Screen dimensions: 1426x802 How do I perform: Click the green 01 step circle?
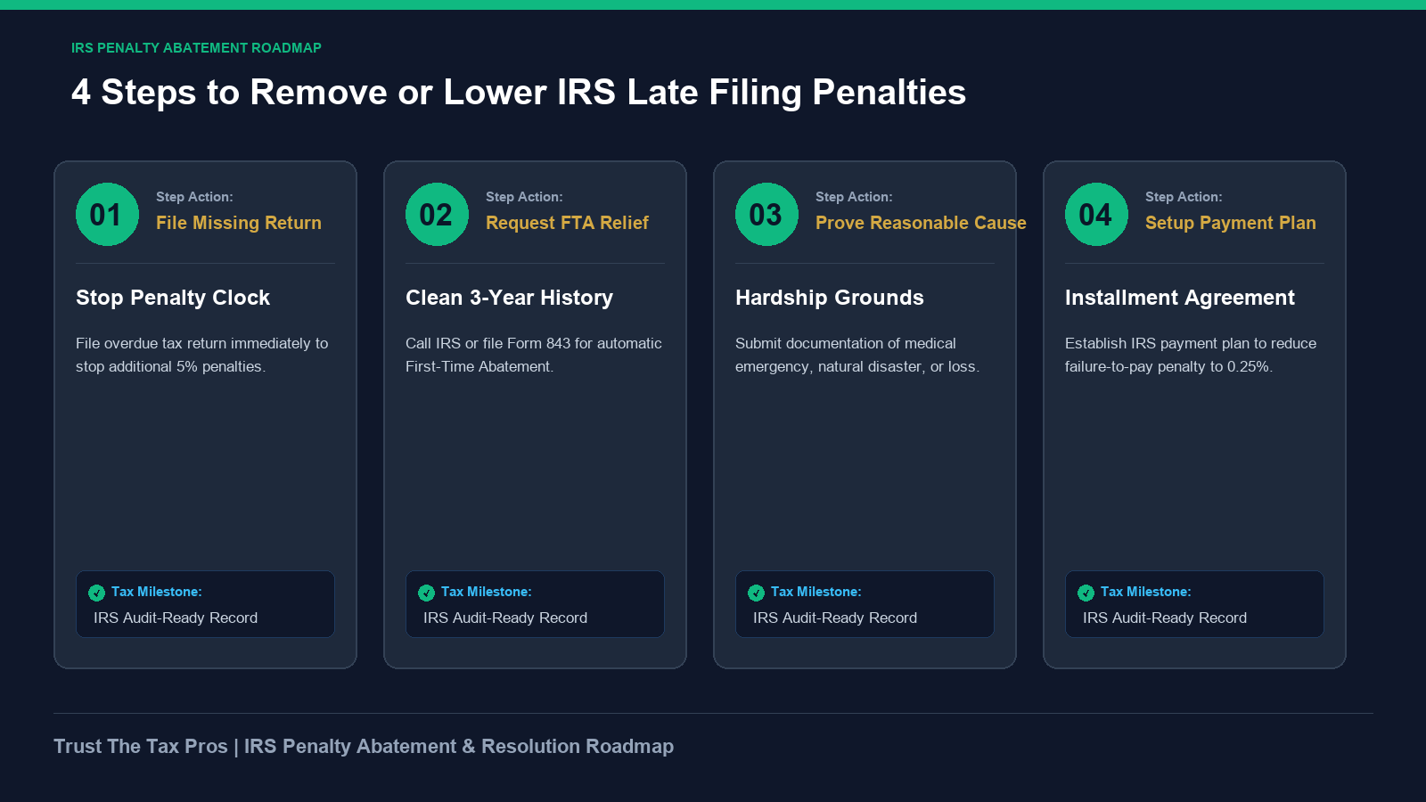107,214
